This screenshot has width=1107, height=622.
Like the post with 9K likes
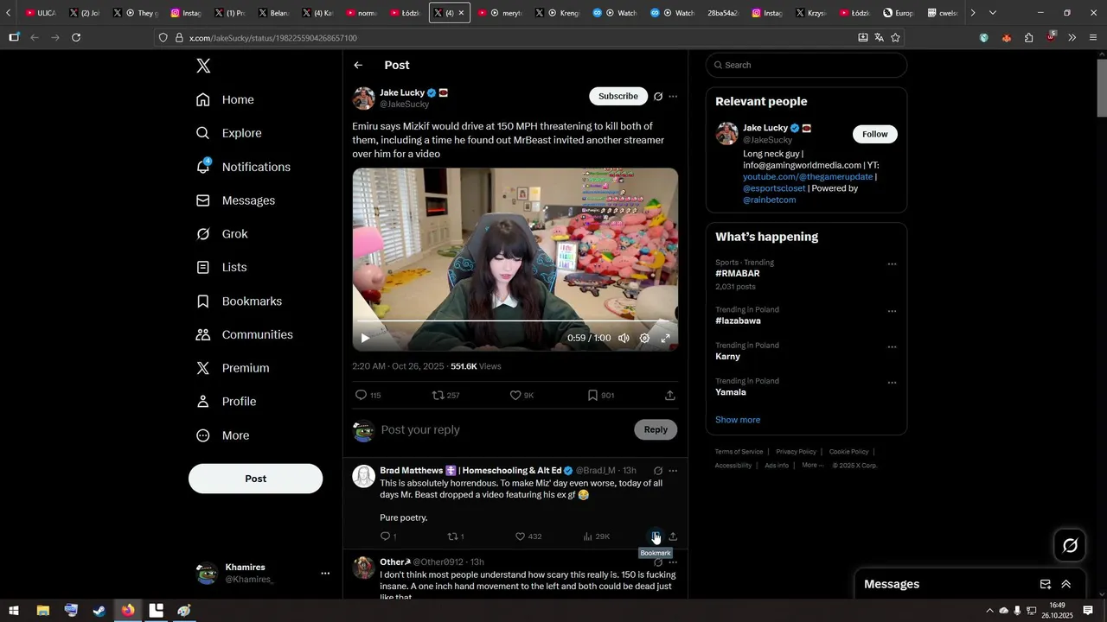pos(522,395)
